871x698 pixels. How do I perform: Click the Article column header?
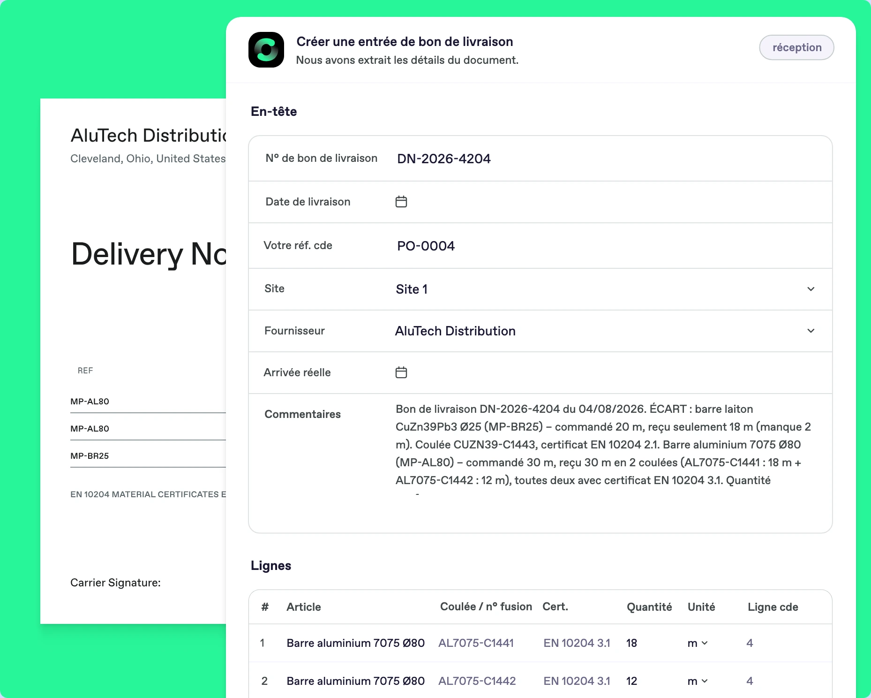pyautogui.click(x=304, y=607)
